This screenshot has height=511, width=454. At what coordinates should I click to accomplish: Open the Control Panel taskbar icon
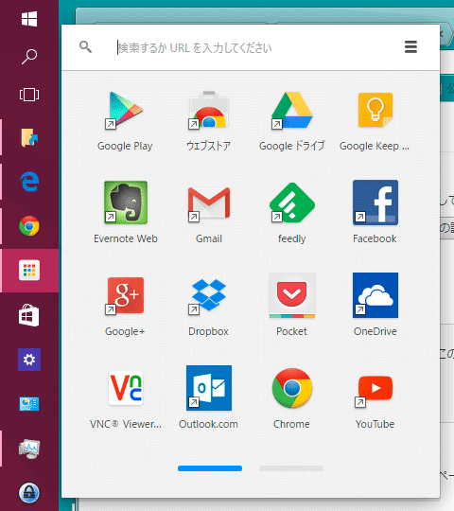point(29,404)
